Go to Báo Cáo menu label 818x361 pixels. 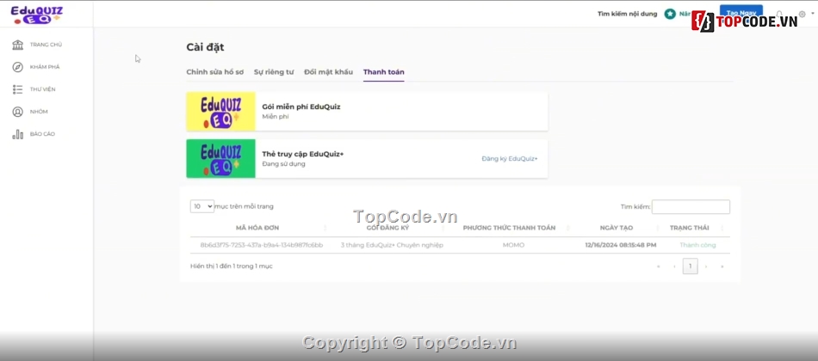point(42,134)
